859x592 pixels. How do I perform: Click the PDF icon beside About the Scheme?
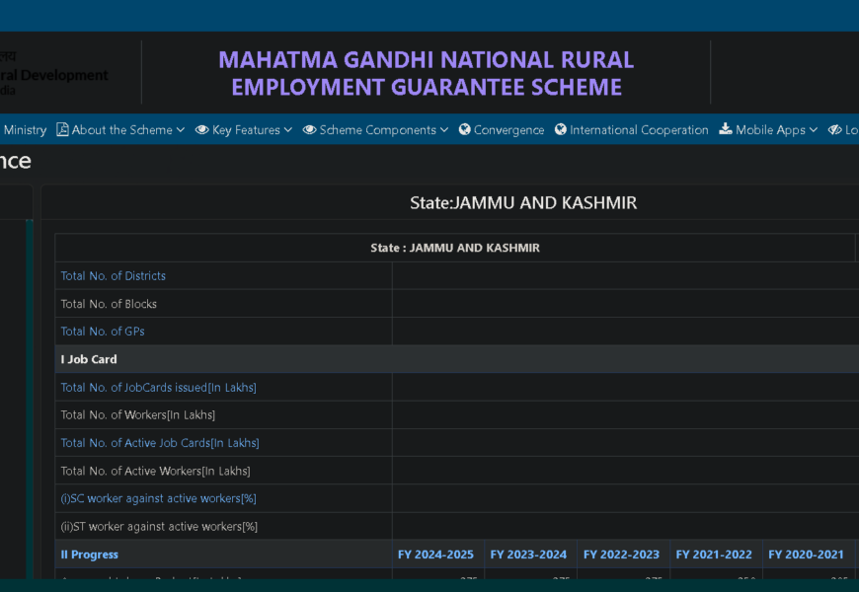click(x=62, y=130)
